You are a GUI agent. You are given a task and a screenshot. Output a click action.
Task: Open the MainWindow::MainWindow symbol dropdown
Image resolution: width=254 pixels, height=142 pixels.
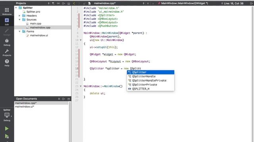222,3
